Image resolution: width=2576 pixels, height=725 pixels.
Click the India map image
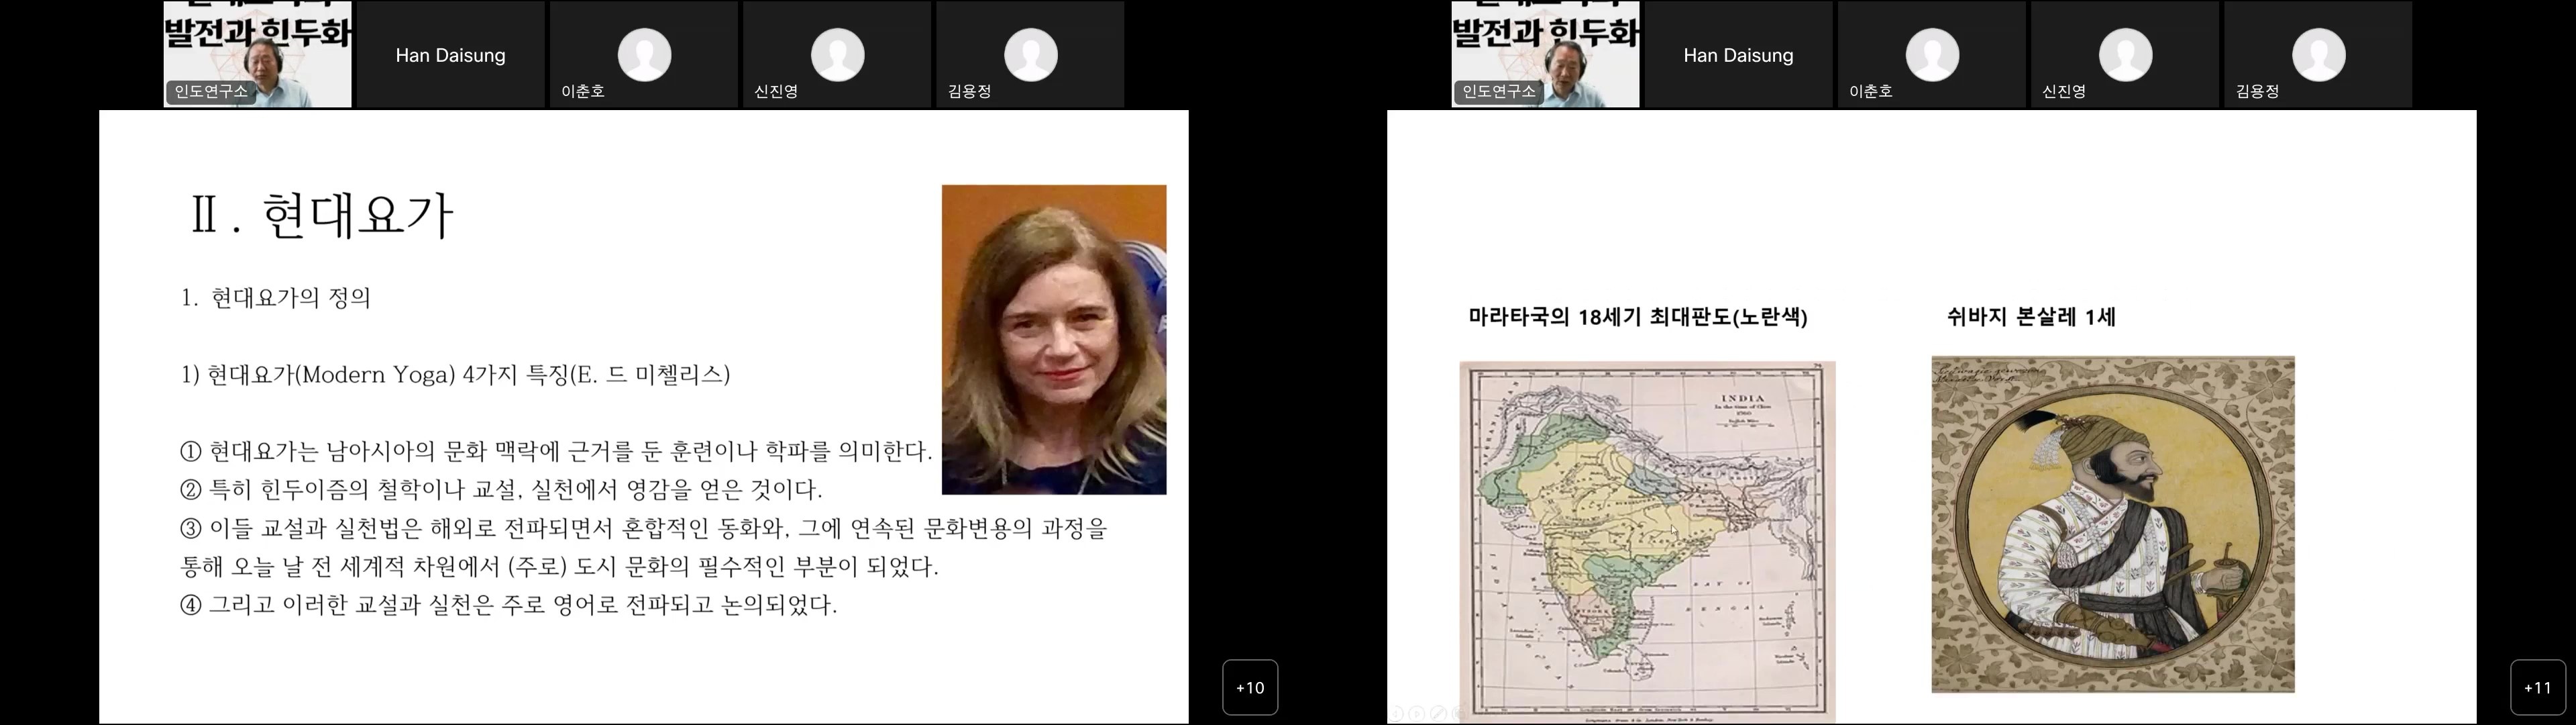1647,541
